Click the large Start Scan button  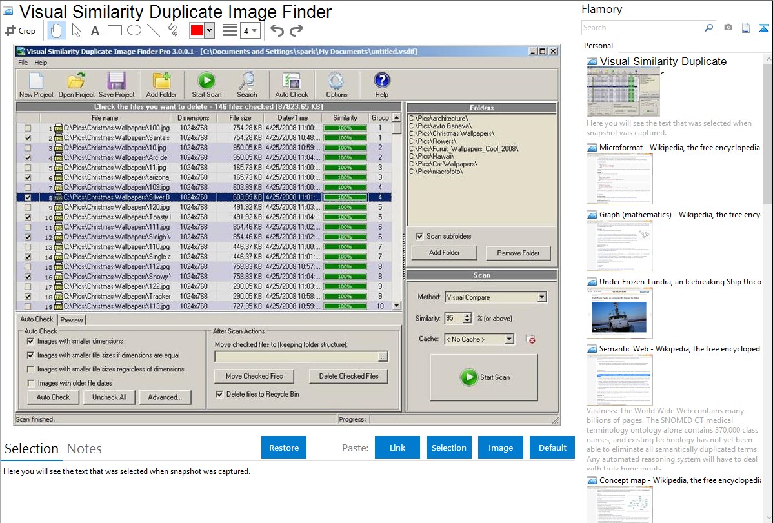click(x=484, y=377)
